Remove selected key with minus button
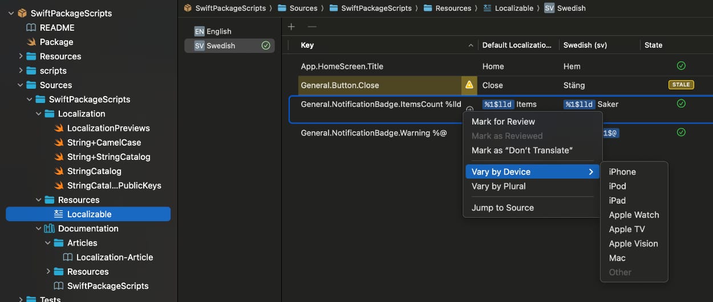The width and height of the screenshot is (713, 302). (x=311, y=26)
